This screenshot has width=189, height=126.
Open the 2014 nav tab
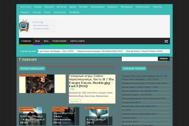click(x=37, y=41)
